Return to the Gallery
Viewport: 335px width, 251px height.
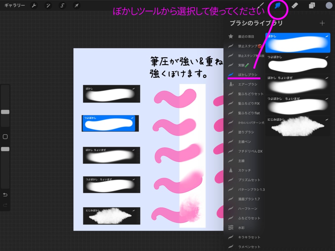[x=15, y=5]
